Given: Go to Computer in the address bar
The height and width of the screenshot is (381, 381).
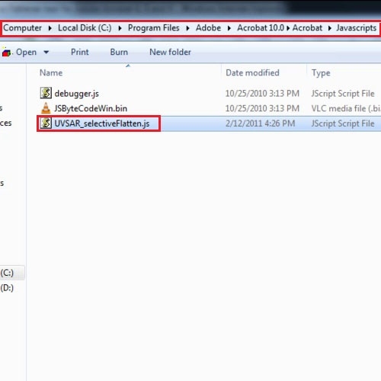Looking at the screenshot, I should pyautogui.click(x=22, y=28).
